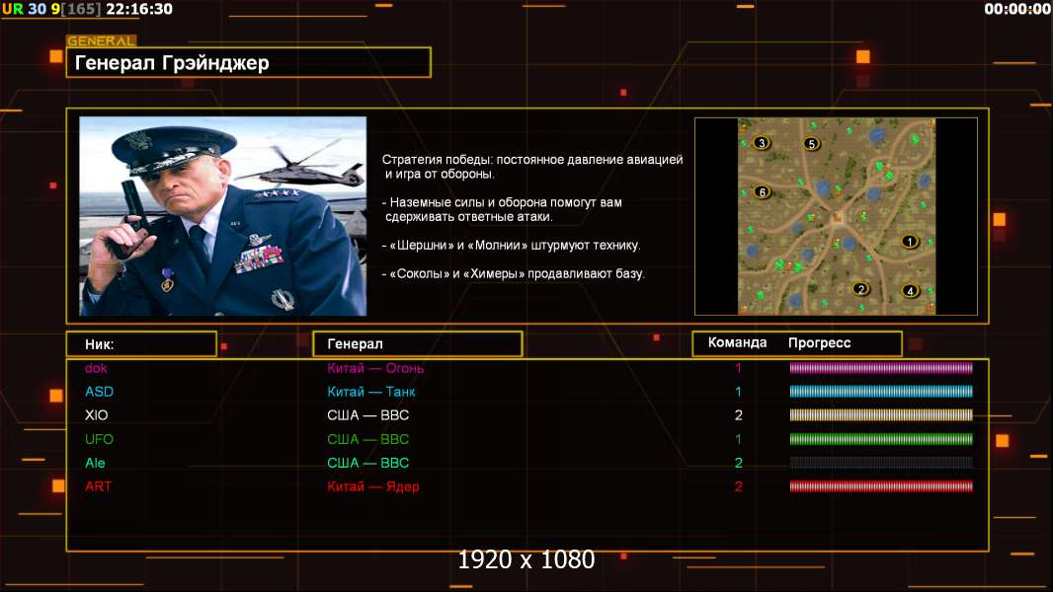Image resolution: width=1053 pixels, height=592 pixels.
Task: Select player XIO in the list
Action: 97,415
